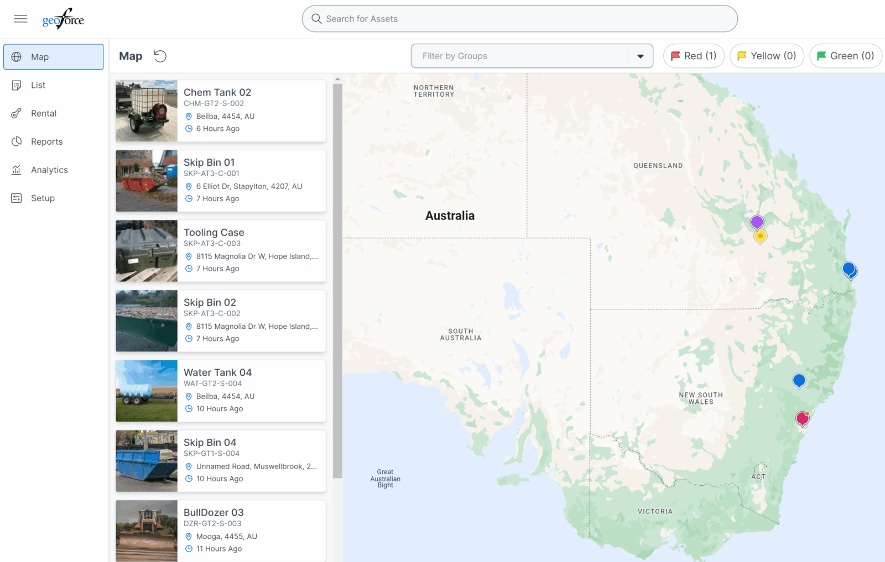Click the yellow map pin marker
This screenshot has width=885, height=562.
point(761,237)
